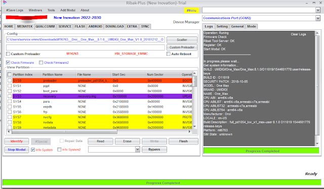Click the MT6763 chipset label
This screenshot has width=324, height=189.
coord(72,54)
